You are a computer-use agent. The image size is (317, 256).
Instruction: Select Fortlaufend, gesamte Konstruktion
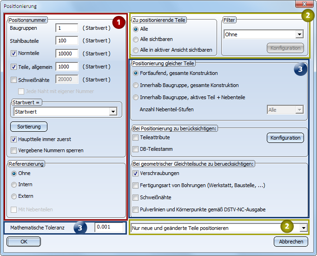tap(135, 73)
